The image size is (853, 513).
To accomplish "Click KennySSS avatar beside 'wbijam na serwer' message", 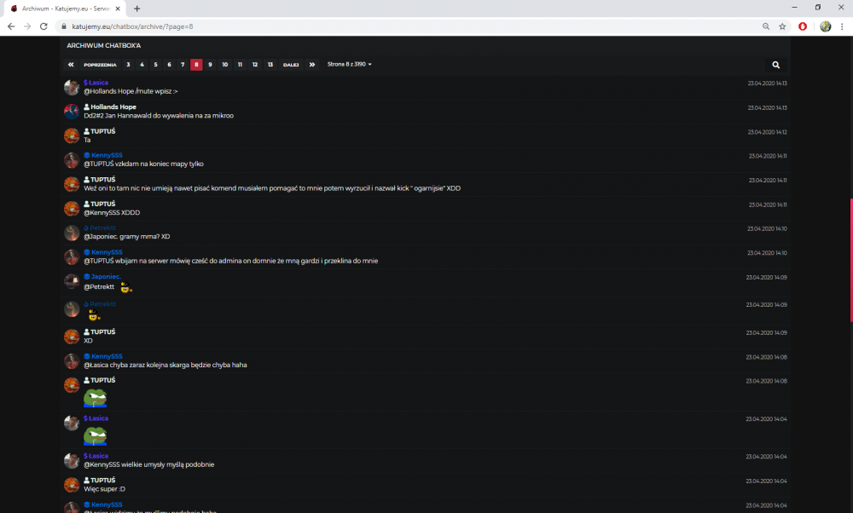I will 72,257.
